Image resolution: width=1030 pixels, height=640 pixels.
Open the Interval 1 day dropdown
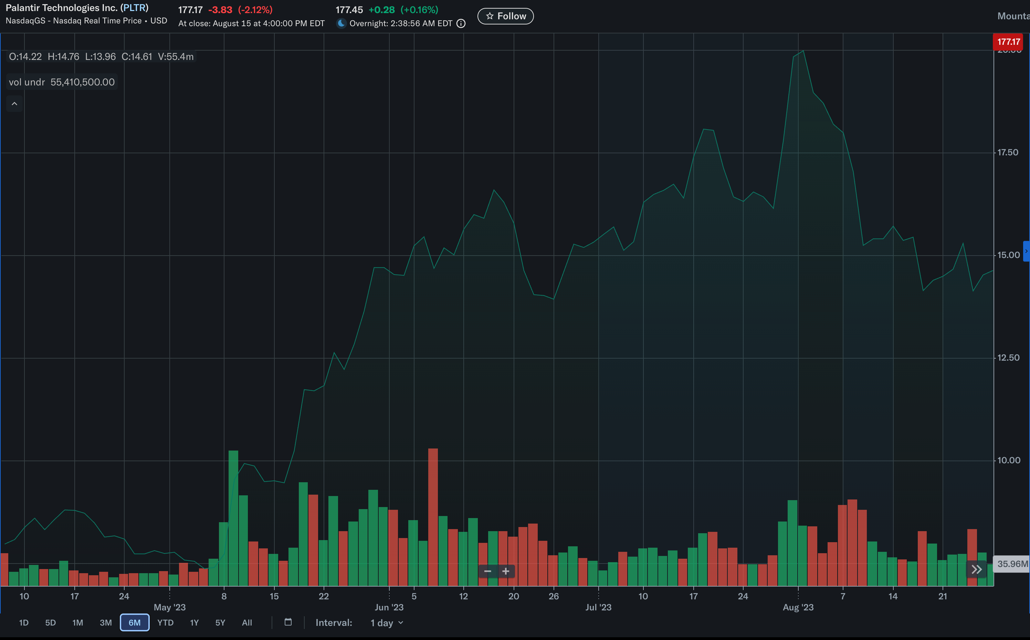pos(387,623)
